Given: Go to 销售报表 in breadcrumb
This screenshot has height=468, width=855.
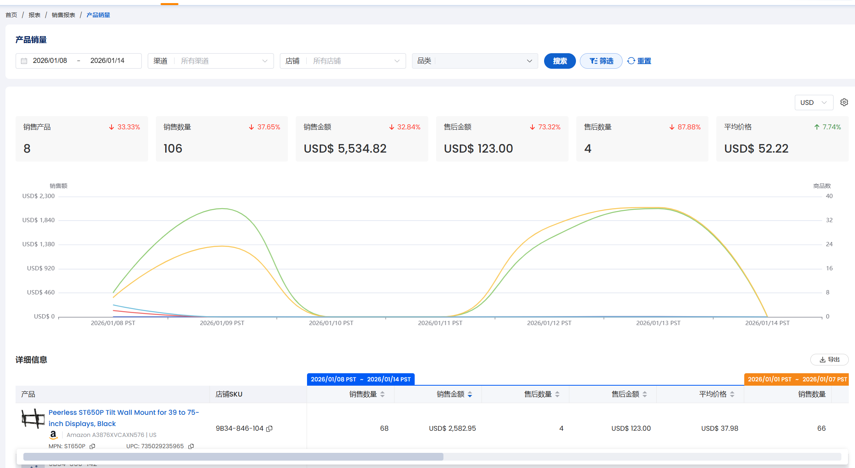Looking at the screenshot, I should 63,15.
